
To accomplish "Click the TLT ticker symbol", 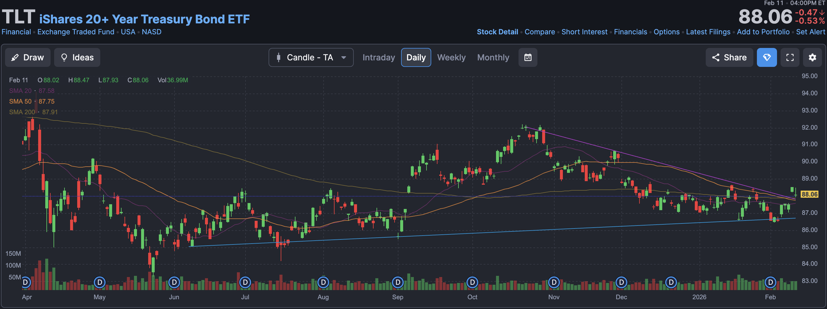I will coord(18,17).
